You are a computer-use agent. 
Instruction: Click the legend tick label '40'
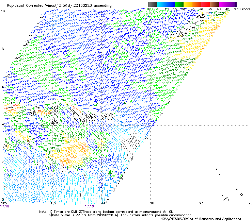click(219, 9)
